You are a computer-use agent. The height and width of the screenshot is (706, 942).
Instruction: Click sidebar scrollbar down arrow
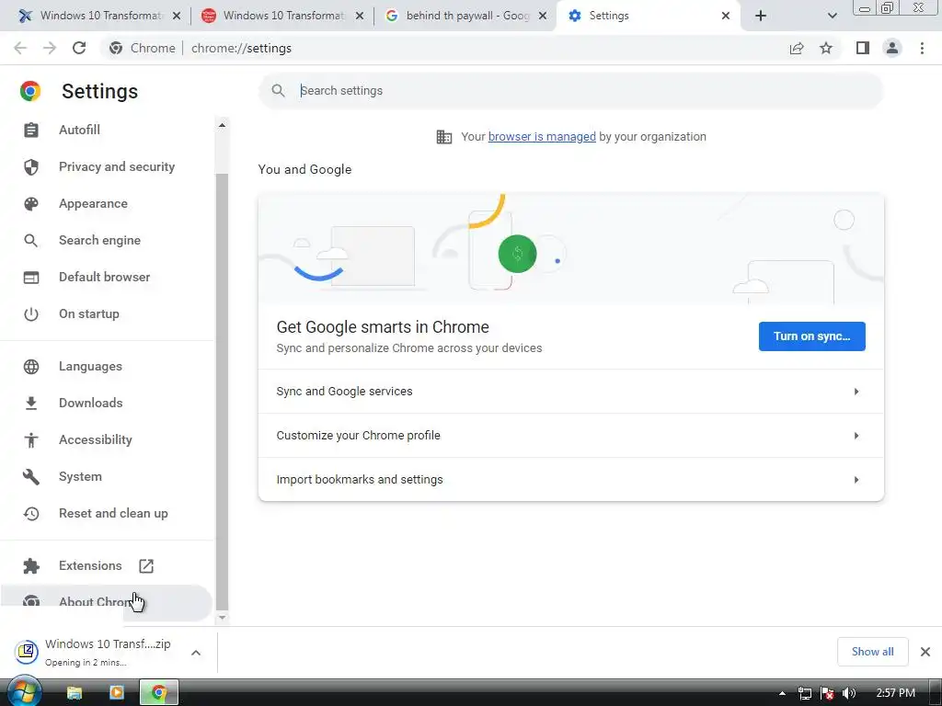coord(223,617)
